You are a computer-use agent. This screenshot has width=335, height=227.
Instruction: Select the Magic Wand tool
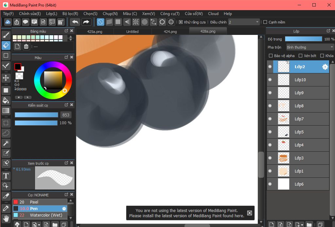coord(6,143)
